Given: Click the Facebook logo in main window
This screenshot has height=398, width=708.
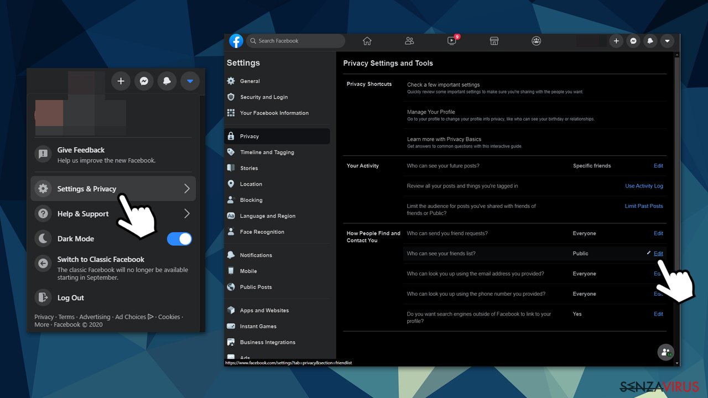Looking at the screenshot, I should click(236, 41).
